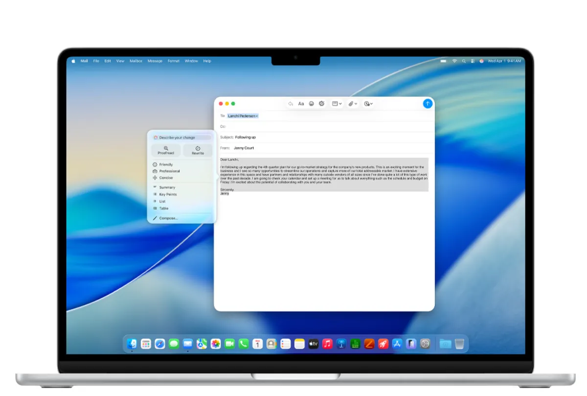Open the App Store from the Dock
Screen dimensions: 587x396
point(397,344)
